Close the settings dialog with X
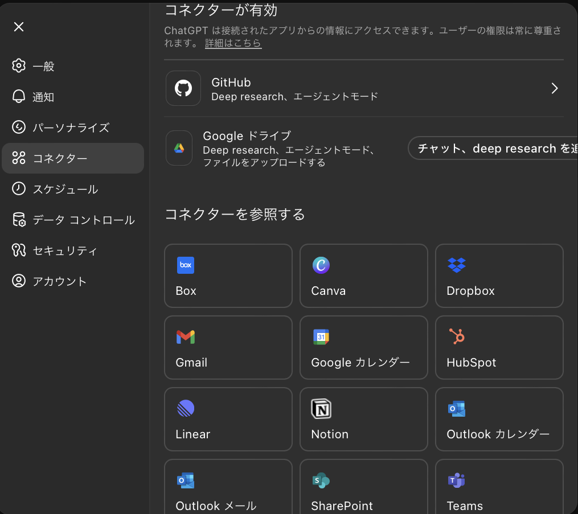Image resolution: width=578 pixels, height=514 pixels. [19, 27]
